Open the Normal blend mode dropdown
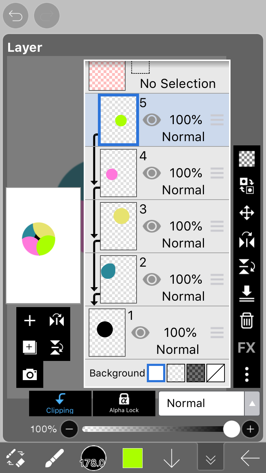This screenshot has width=266, height=473. tap(201, 404)
